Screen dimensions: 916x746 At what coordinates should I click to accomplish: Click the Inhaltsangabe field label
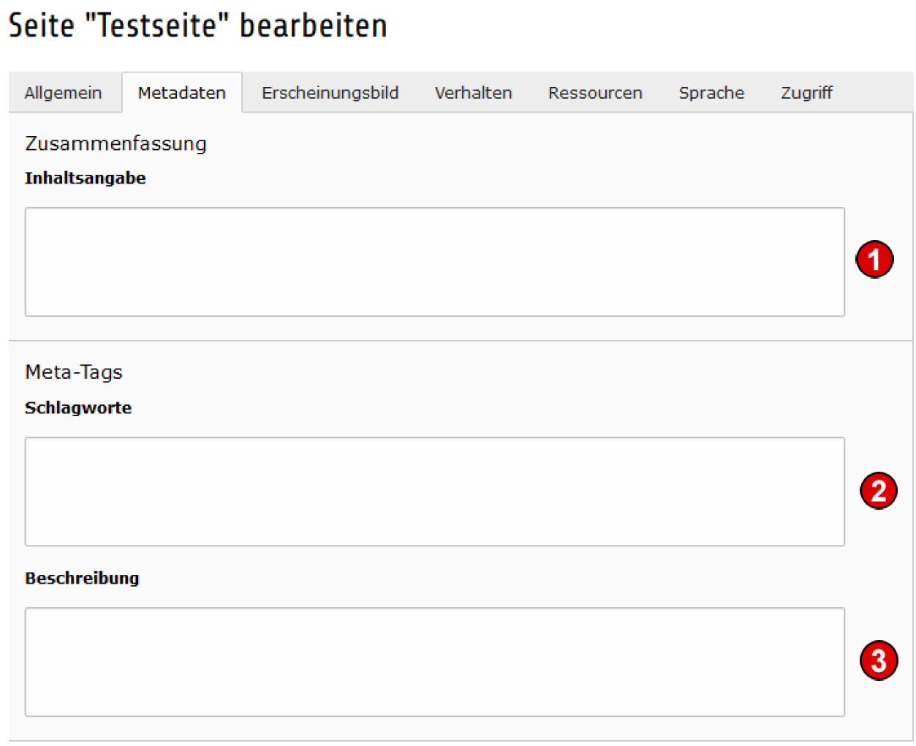pyautogui.click(x=86, y=178)
